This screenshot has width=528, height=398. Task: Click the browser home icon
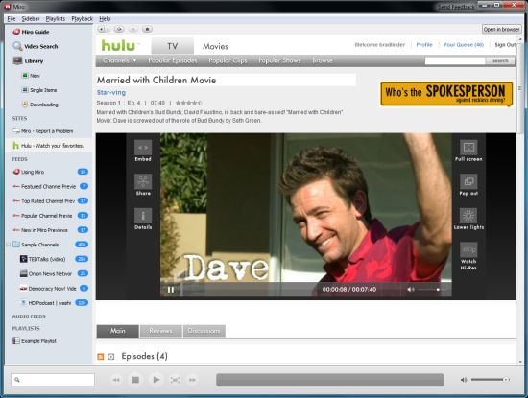tap(147, 29)
